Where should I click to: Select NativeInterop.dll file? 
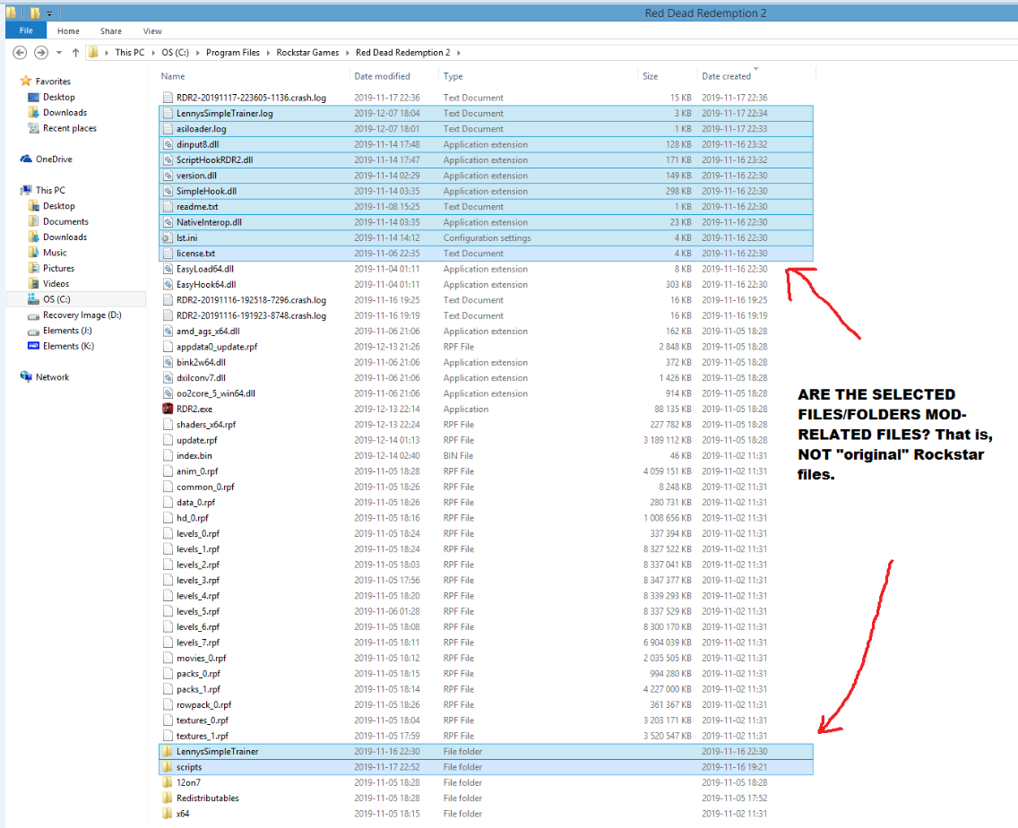486,222
